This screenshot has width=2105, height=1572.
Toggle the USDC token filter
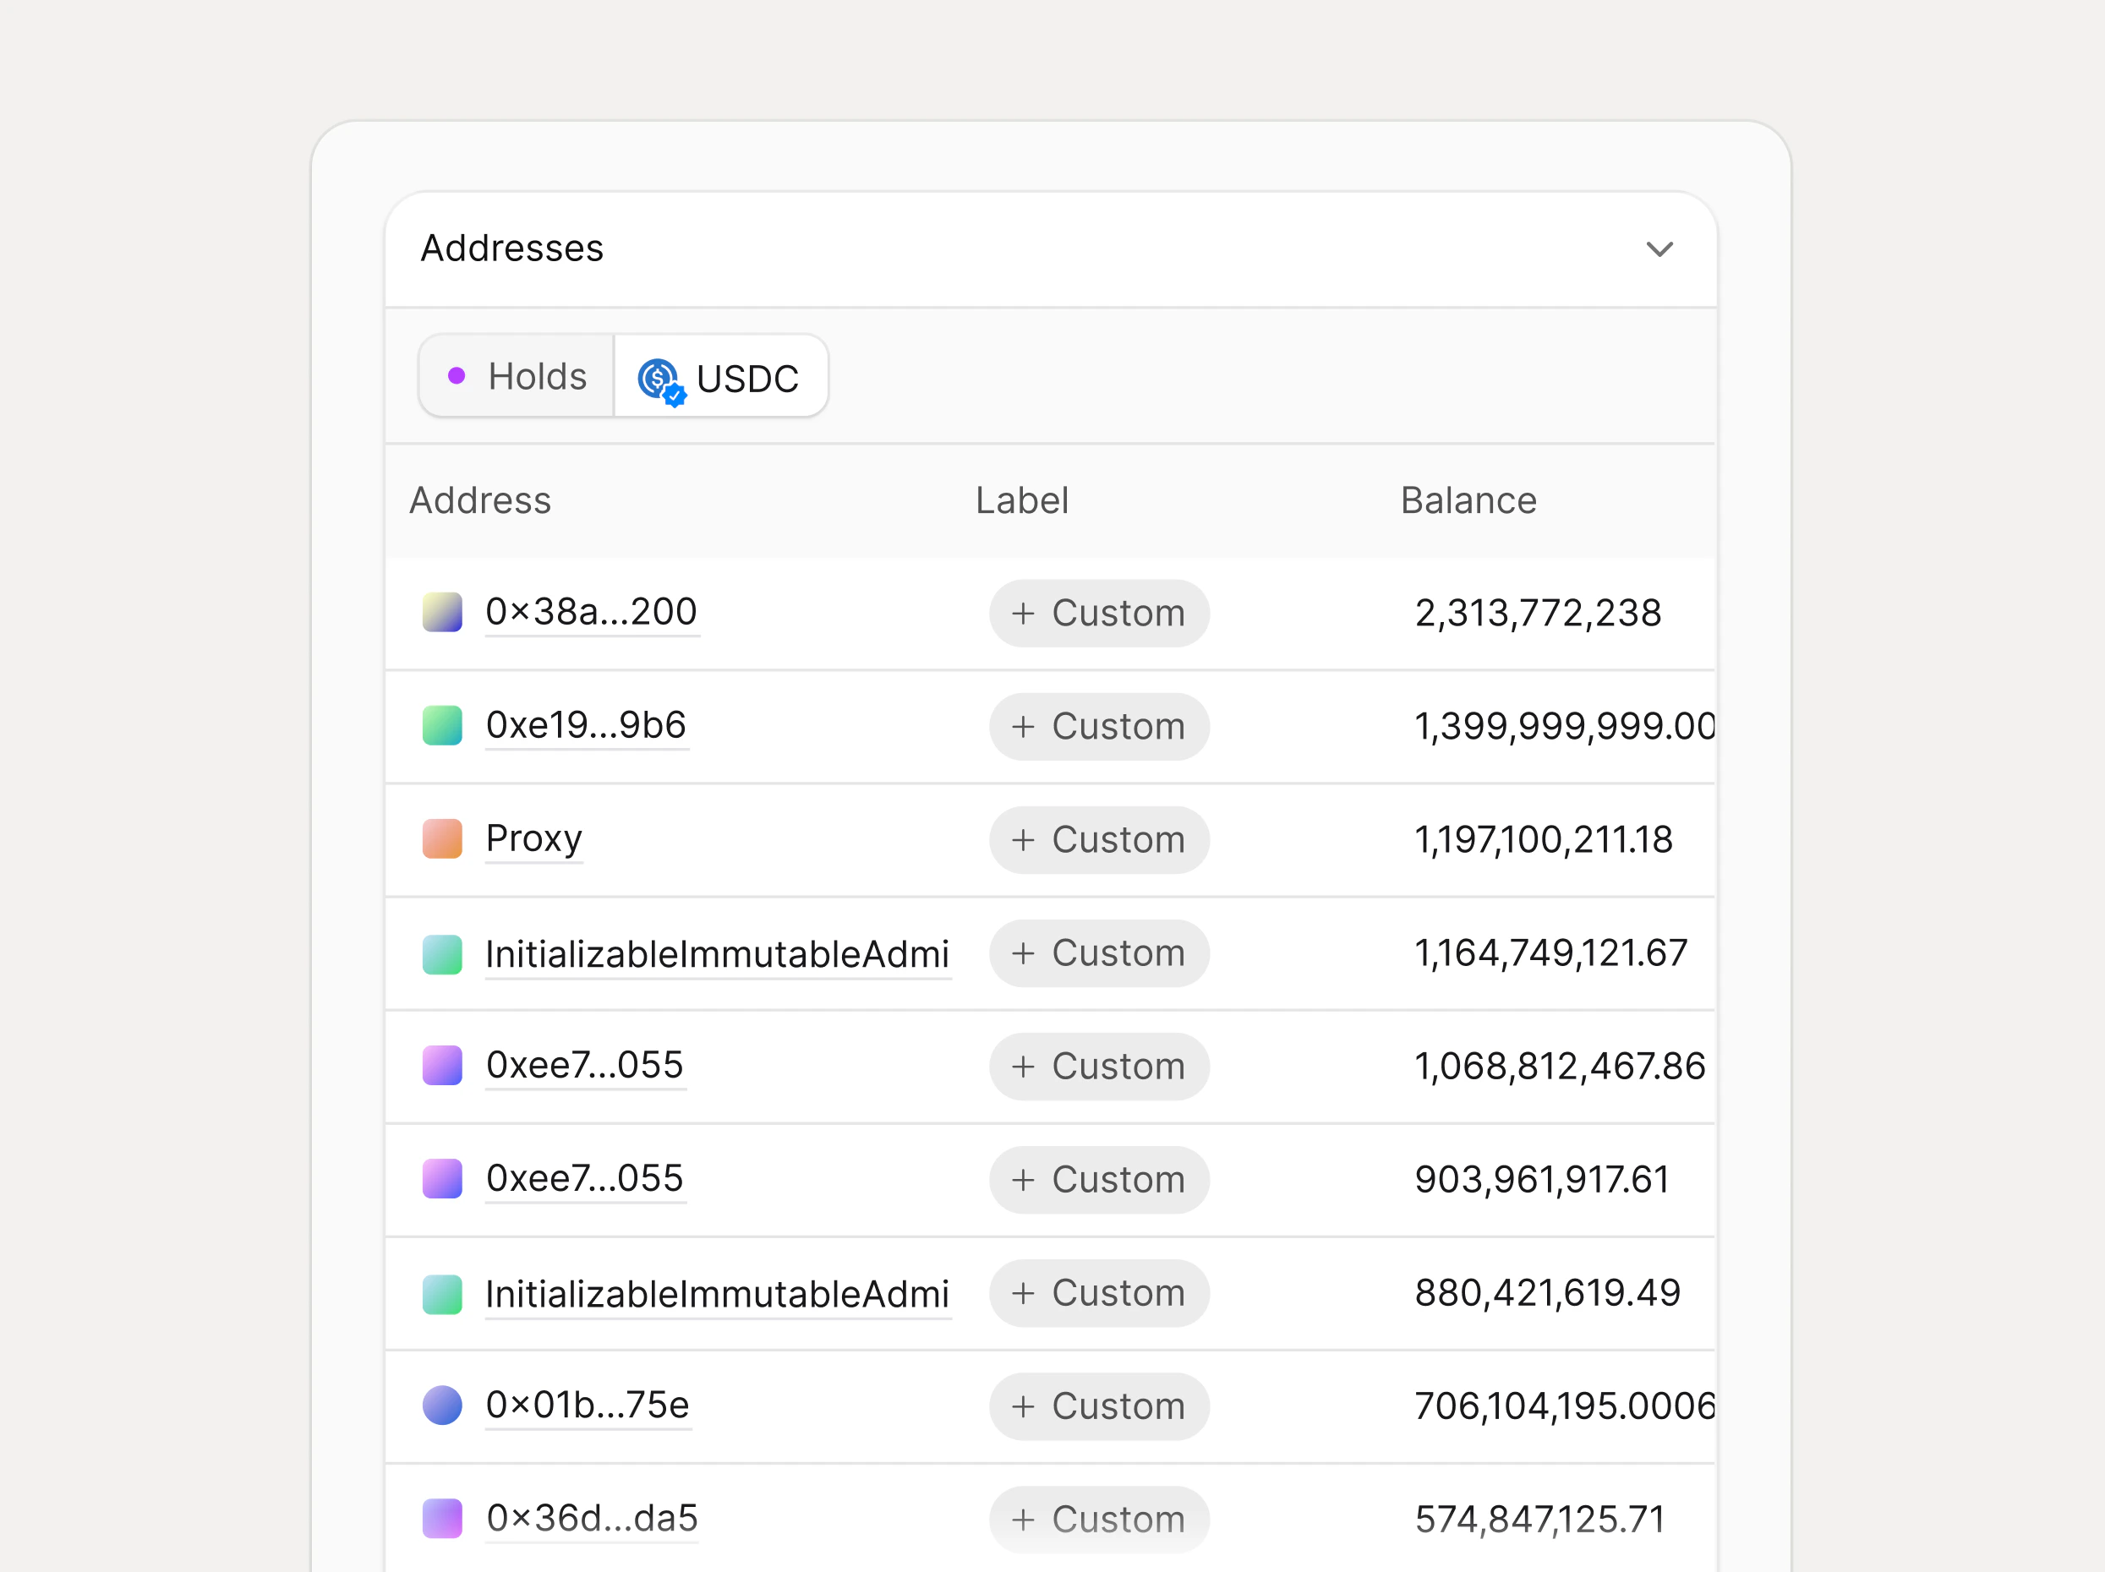point(720,377)
